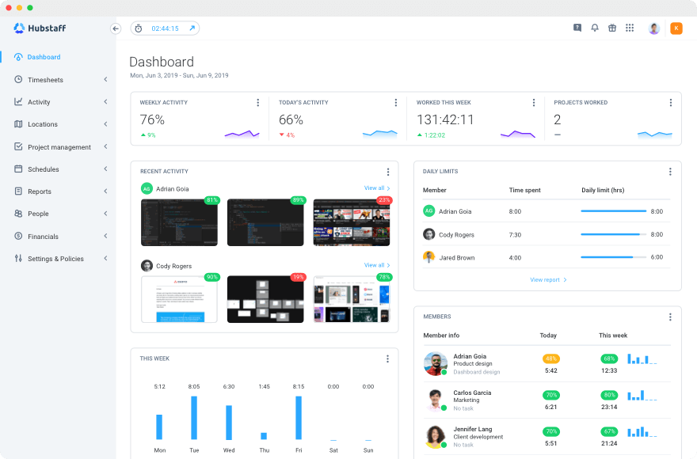Toggle Carlos Garcia's online status dot
This screenshot has height=459, width=697.
tap(444, 407)
